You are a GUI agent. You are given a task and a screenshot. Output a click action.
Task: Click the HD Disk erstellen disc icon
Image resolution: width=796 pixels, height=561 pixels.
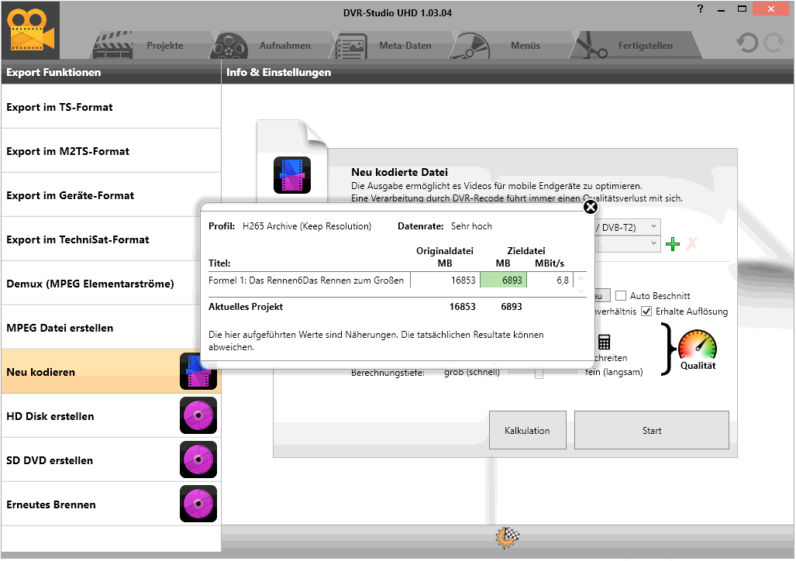click(198, 416)
